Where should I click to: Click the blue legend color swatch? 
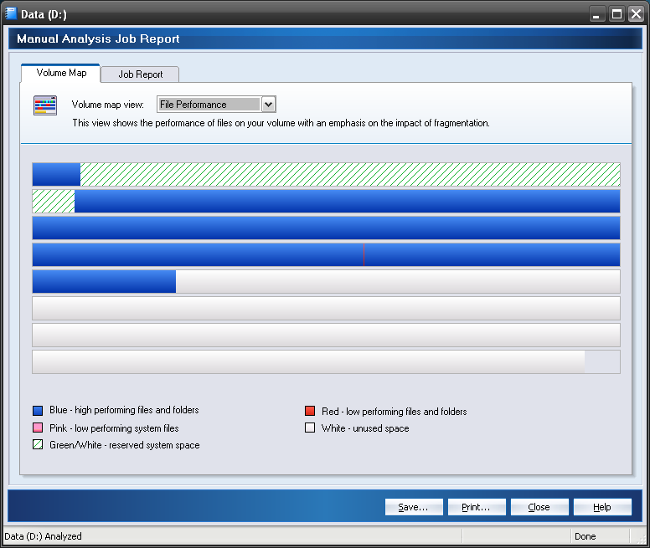click(x=38, y=411)
